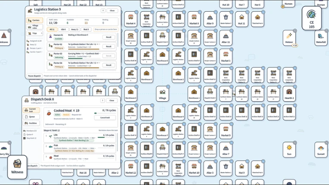Open the CE 105 globe card

click(x=312, y=18)
